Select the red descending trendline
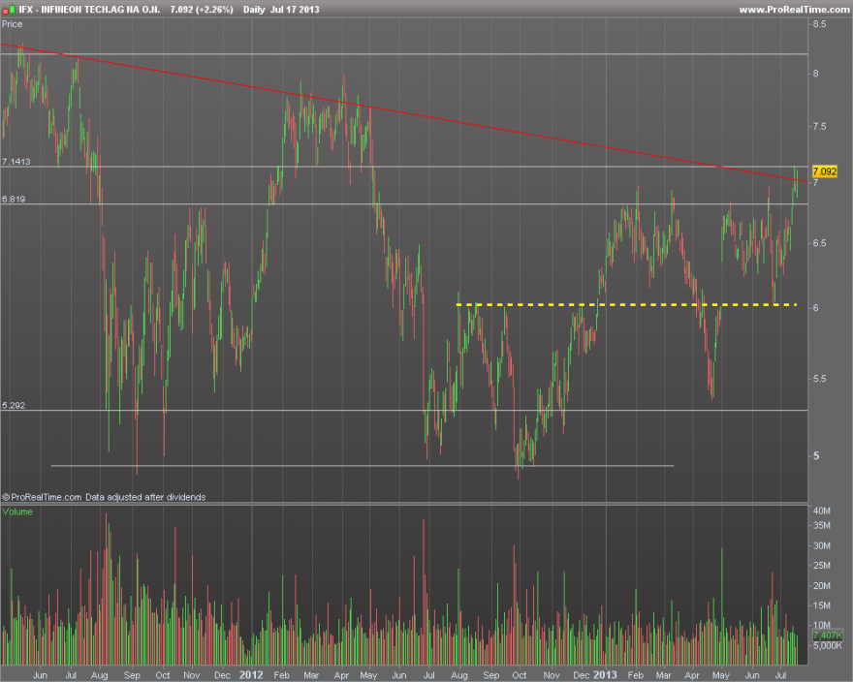853x682 pixels. 403,112
